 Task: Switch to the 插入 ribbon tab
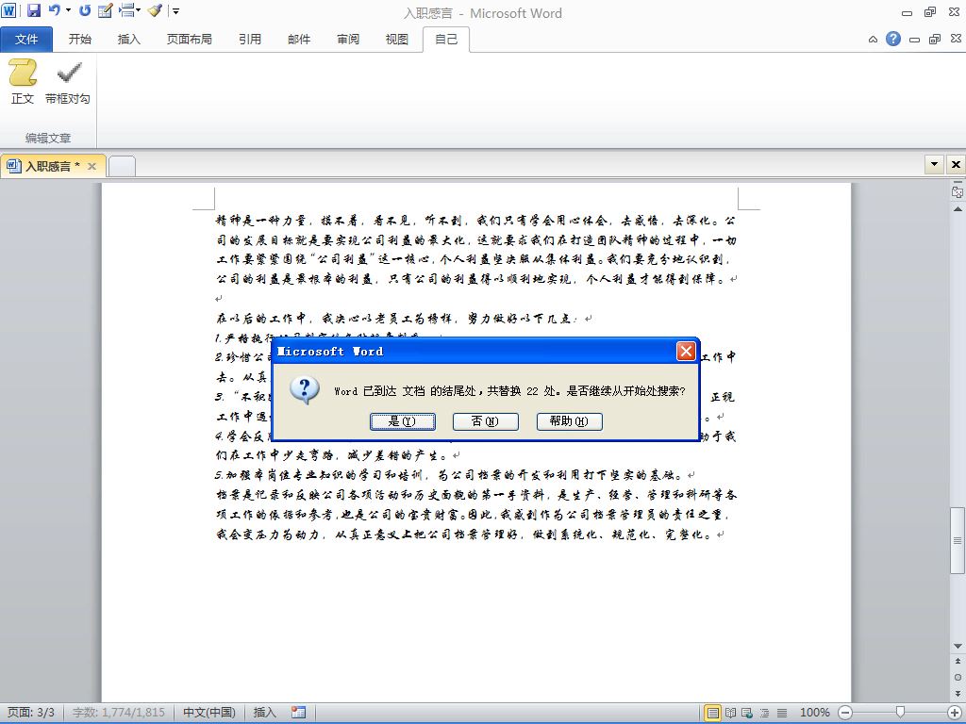tap(128, 40)
